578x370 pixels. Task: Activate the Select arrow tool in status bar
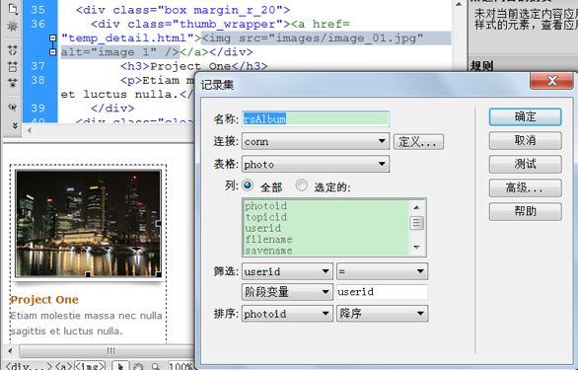120,366
